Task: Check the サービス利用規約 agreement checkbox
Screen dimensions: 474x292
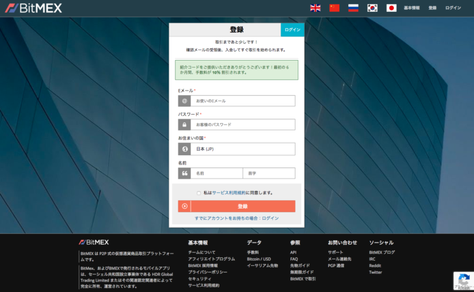Action: tap(199, 193)
